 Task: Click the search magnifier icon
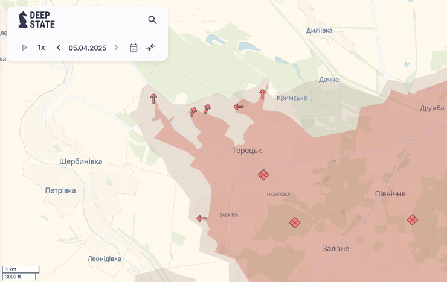point(152,20)
